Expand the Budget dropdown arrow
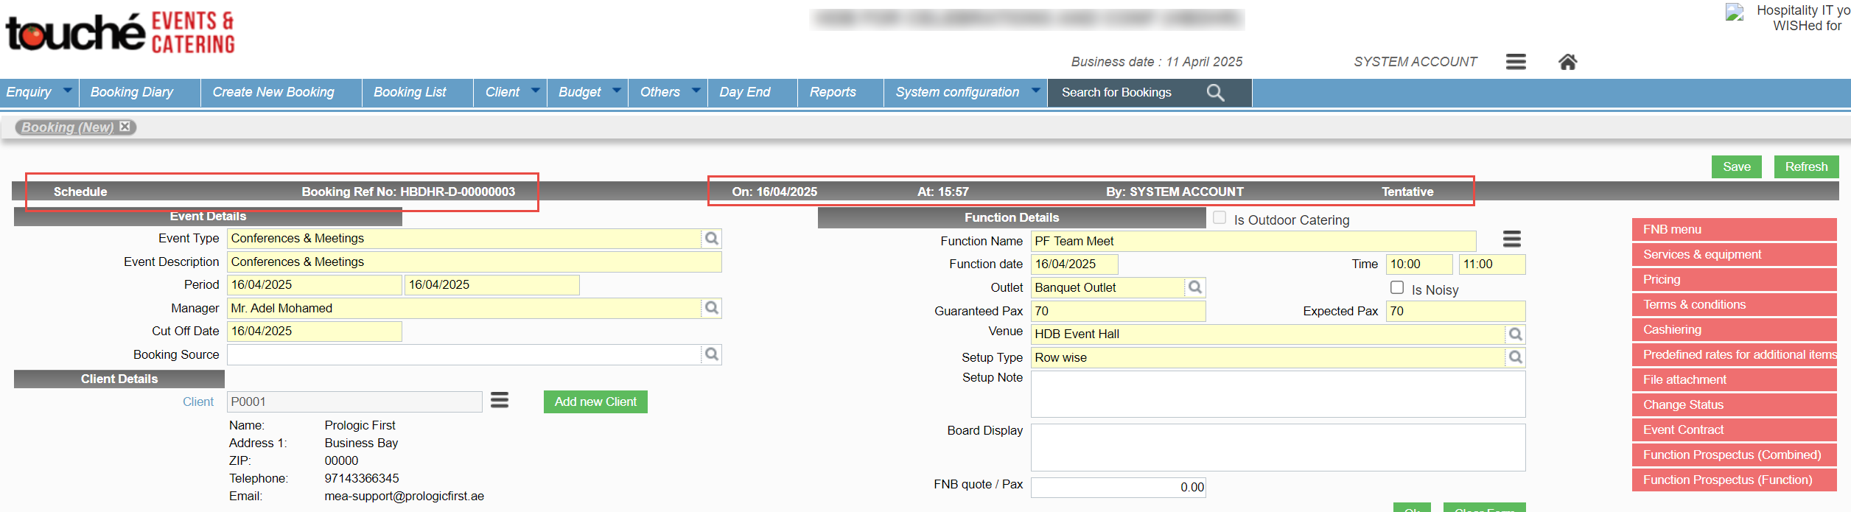 (616, 91)
